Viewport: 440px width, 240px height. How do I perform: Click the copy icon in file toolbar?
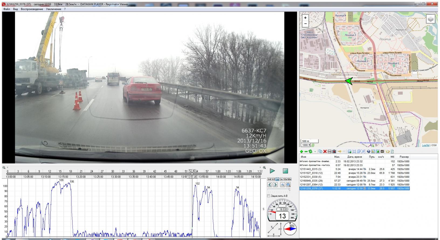(320, 152)
